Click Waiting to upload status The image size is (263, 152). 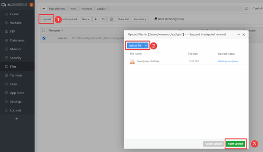[x=228, y=61]
